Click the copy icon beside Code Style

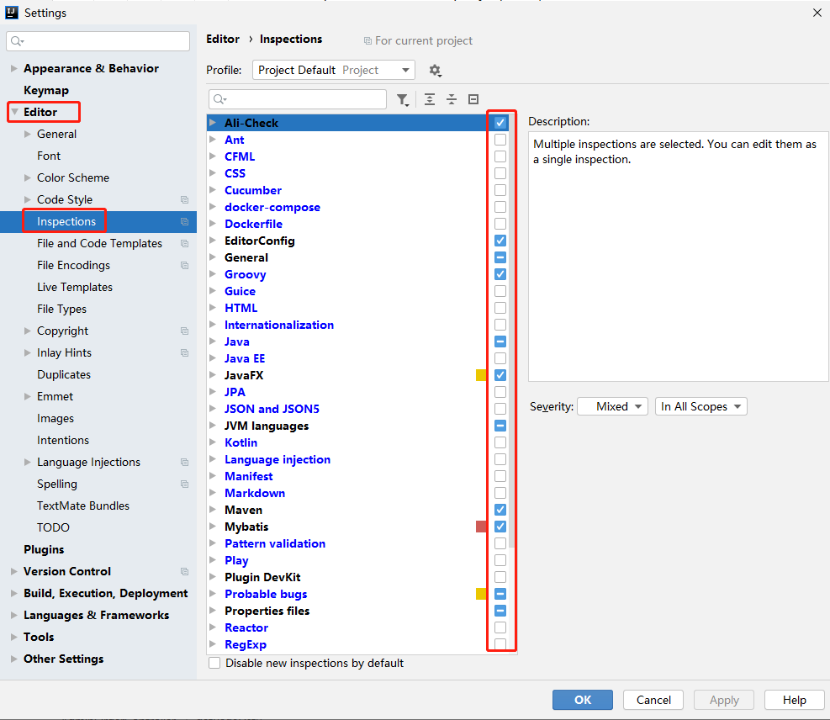tap(185, 199)
